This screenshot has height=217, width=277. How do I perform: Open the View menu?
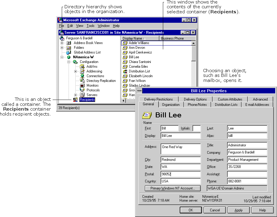(x=80, y=26)
